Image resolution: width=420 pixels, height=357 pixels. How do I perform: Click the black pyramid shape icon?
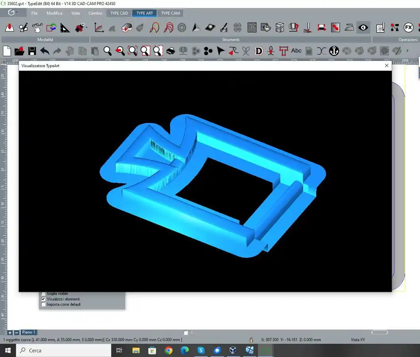coord(196,27)
